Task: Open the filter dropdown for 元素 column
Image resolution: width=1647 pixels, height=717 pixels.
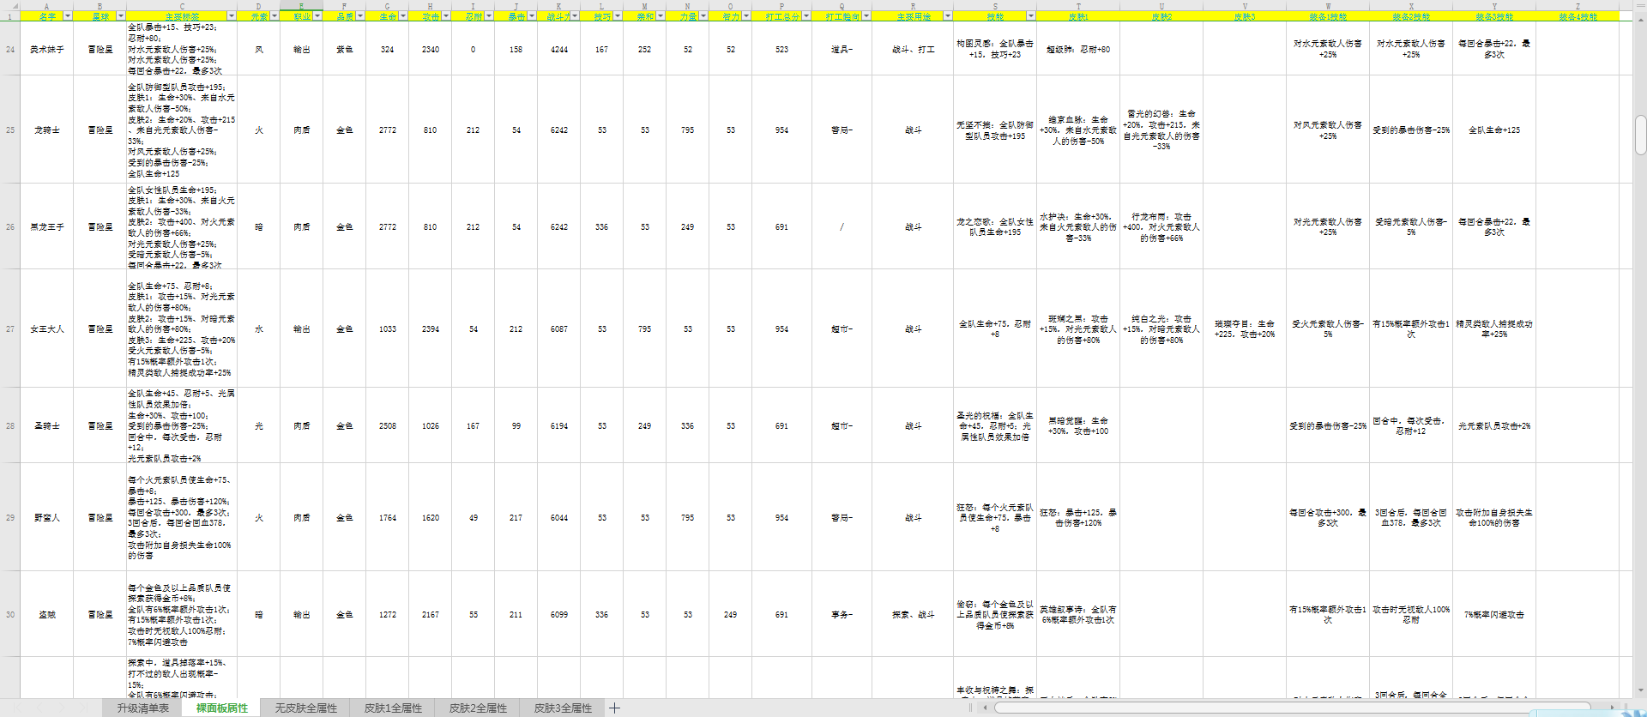Action: (x=274, y=16)
